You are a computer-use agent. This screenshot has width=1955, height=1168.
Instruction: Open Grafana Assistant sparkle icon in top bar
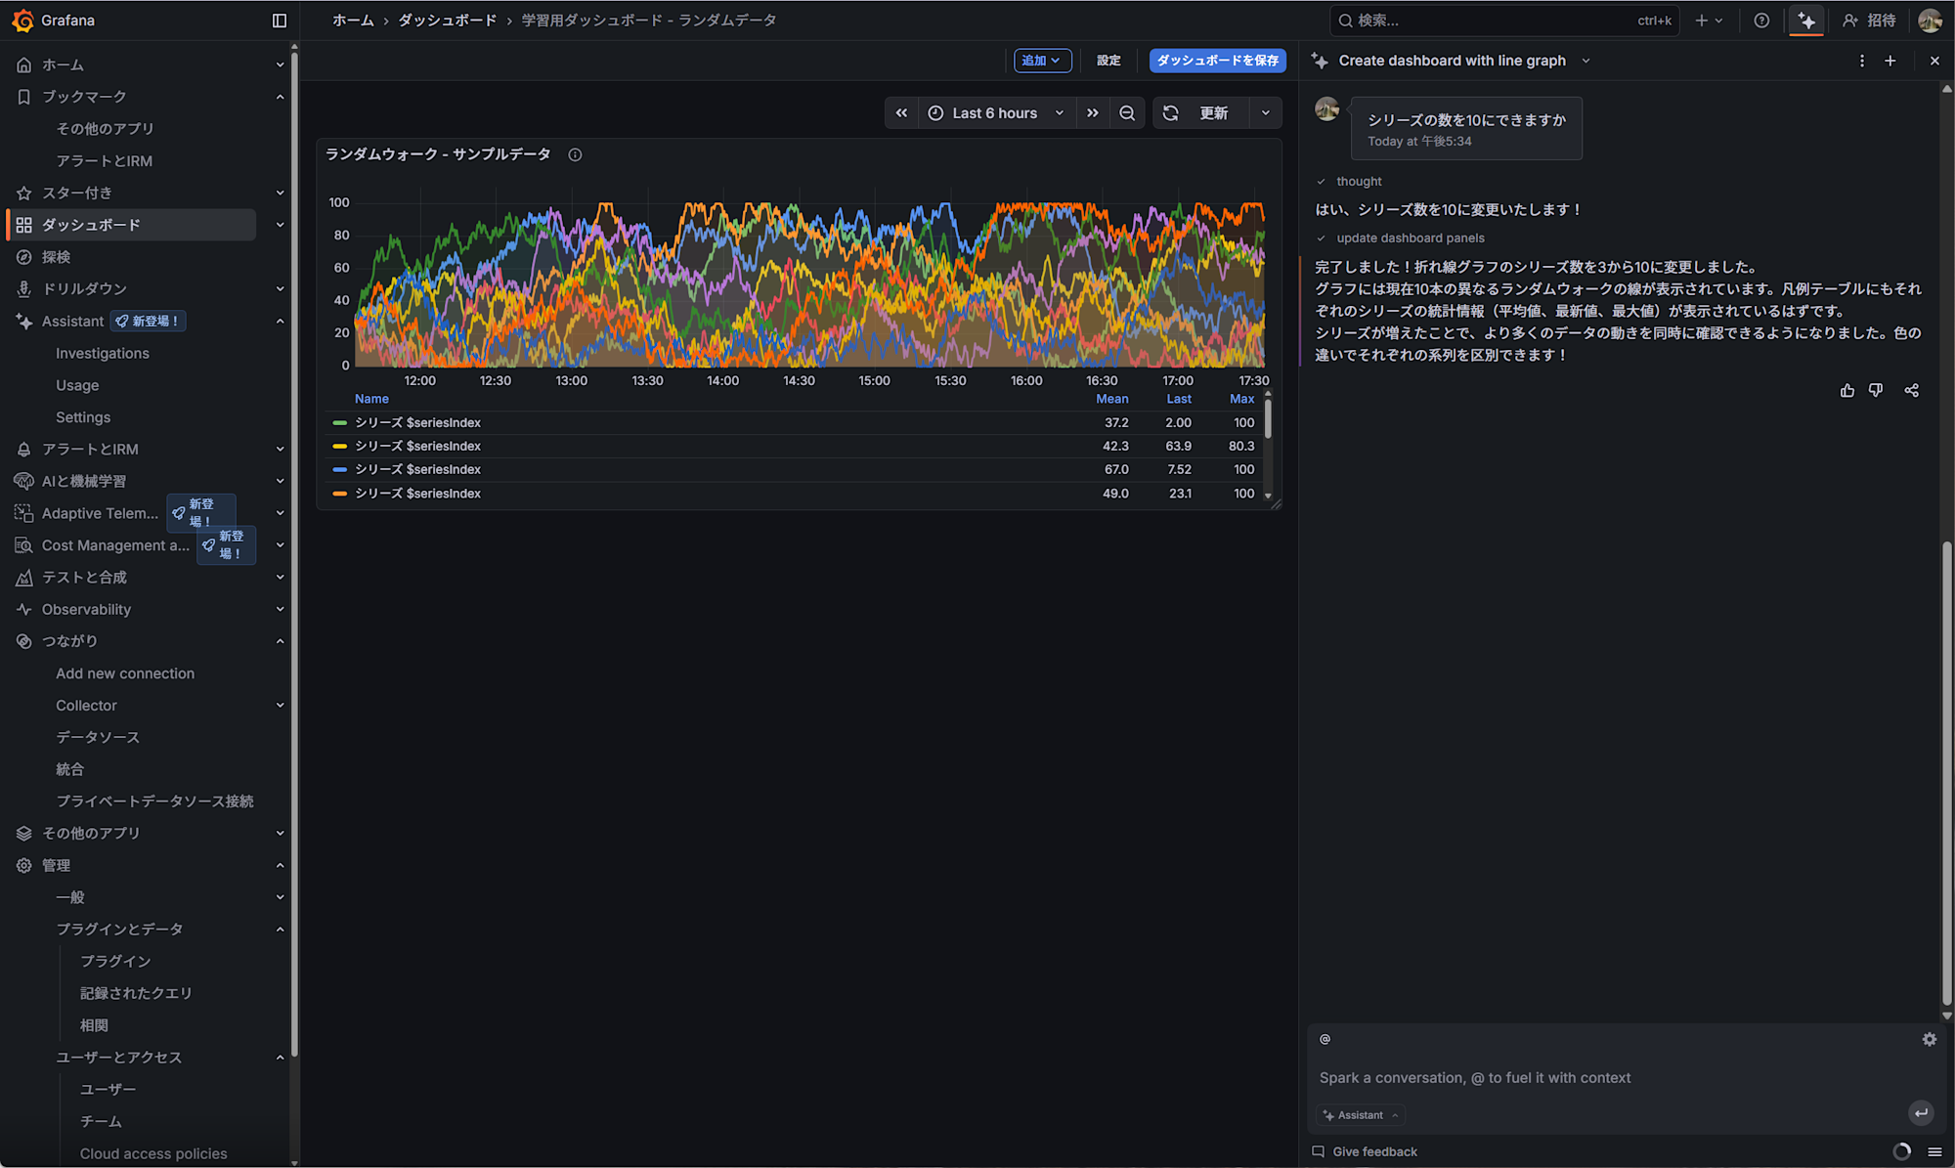pos(1806,21)
